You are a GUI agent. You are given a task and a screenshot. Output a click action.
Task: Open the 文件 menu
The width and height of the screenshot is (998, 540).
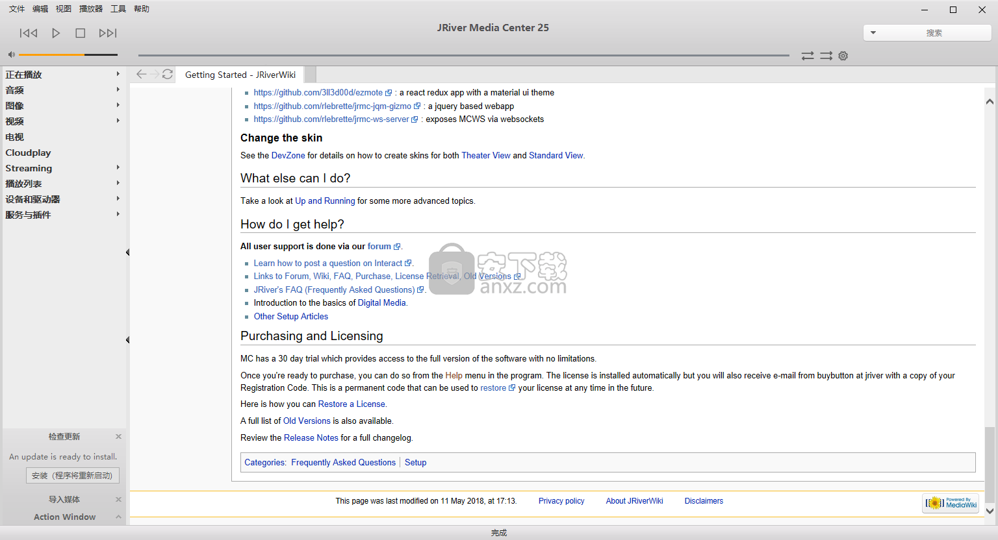[17, 9]
